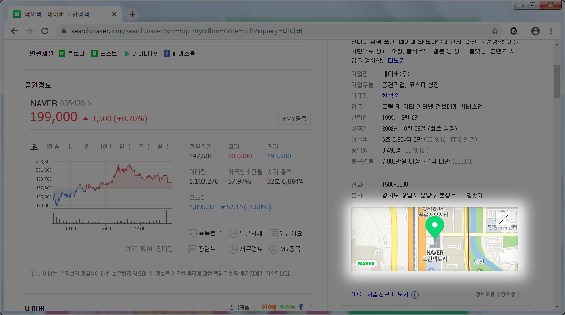Image resolution: width=565 pixels, height=315 pixels.
Task: Open Chrome's three-dot menu
Action: (551, 31)
